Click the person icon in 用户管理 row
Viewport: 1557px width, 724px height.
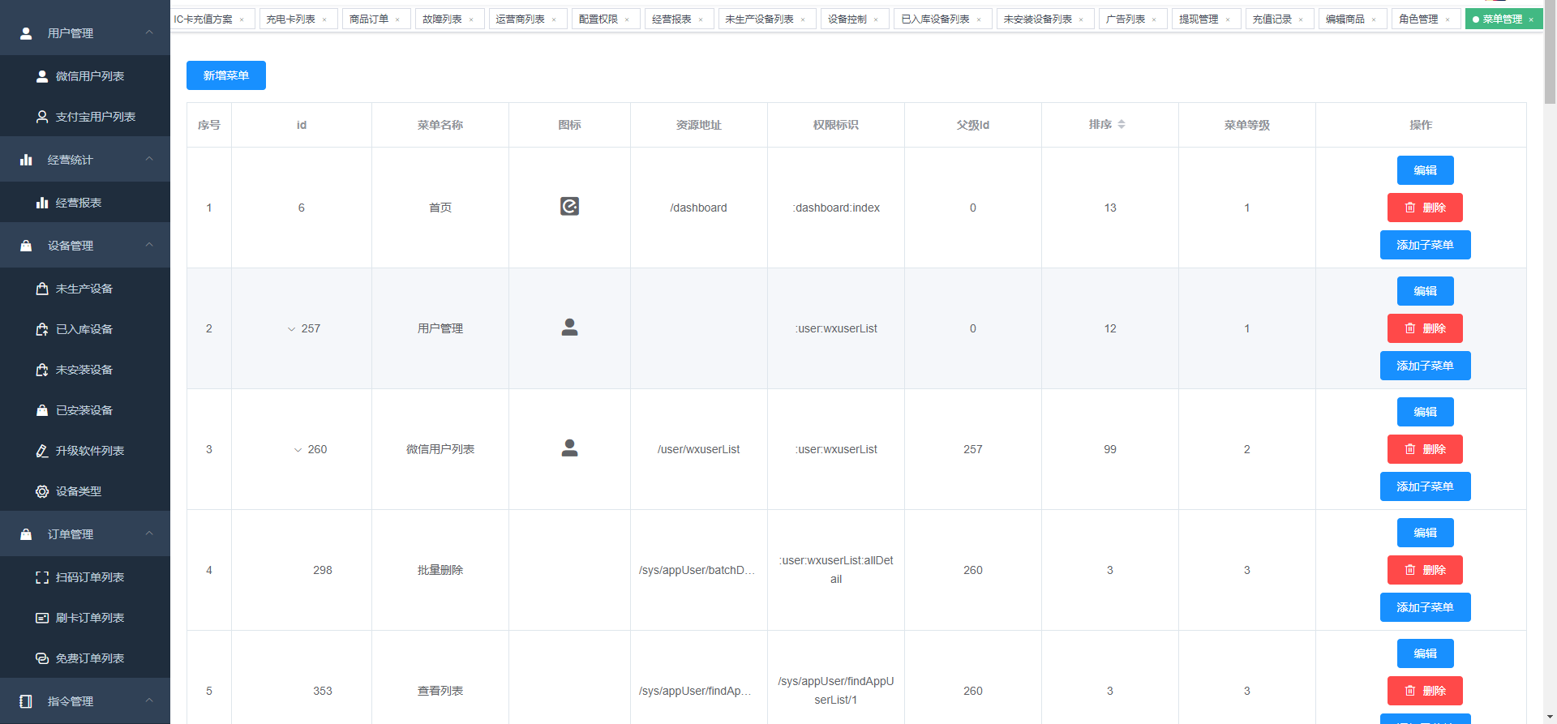pyautogui.click(x=569, y=328)
